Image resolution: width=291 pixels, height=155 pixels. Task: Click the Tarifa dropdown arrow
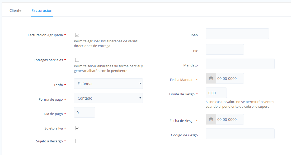click(140, 84)
